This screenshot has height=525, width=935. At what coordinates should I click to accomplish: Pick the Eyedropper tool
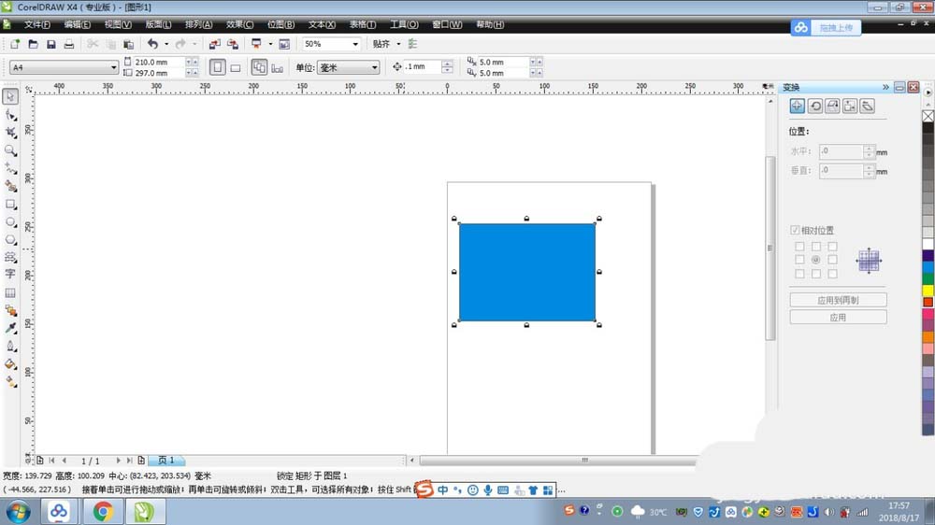[10, 328]
